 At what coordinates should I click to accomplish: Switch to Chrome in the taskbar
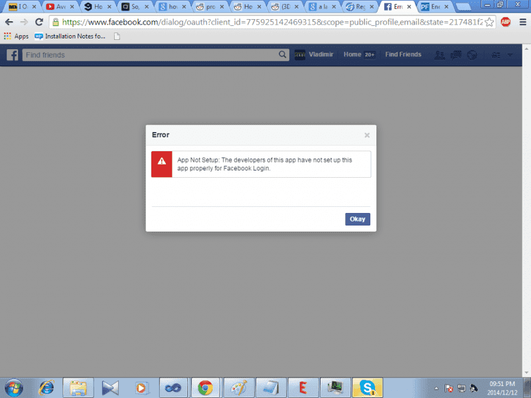205,388
